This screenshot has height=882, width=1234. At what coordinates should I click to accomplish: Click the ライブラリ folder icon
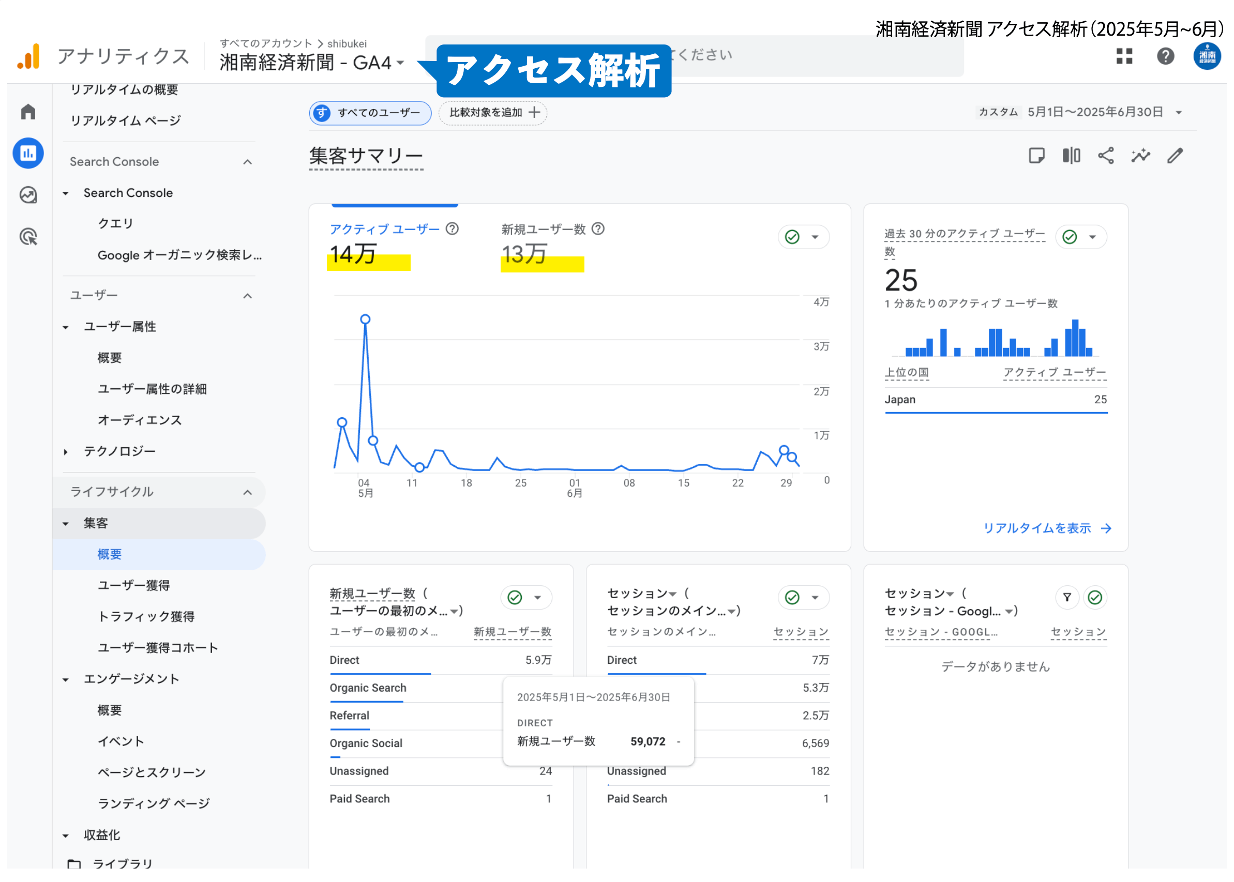[74, 863]
